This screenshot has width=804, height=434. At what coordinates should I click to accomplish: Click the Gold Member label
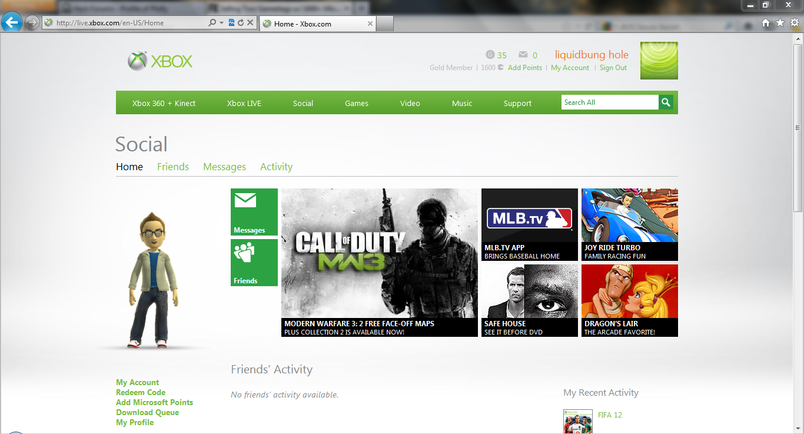point(451,68)
